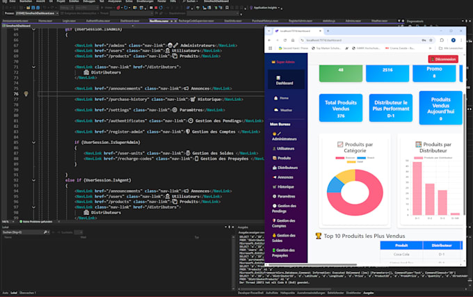Click the Produit table column header
This screenshot has height=297, width=473.
click(x=401, y=246)
